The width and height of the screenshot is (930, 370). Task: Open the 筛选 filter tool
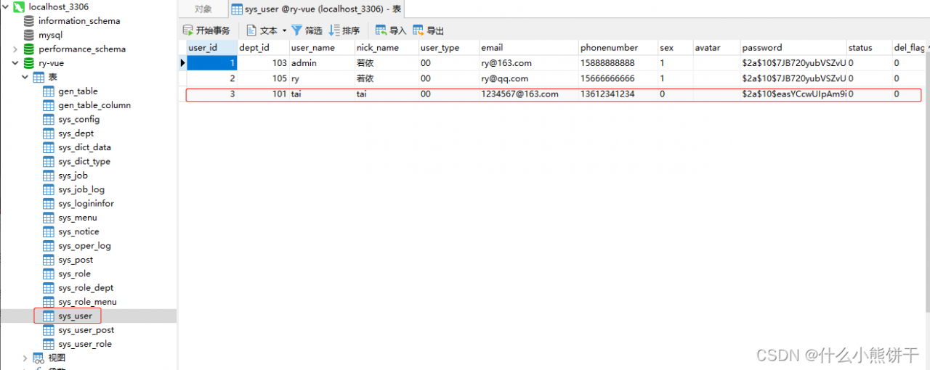[307, 30]
